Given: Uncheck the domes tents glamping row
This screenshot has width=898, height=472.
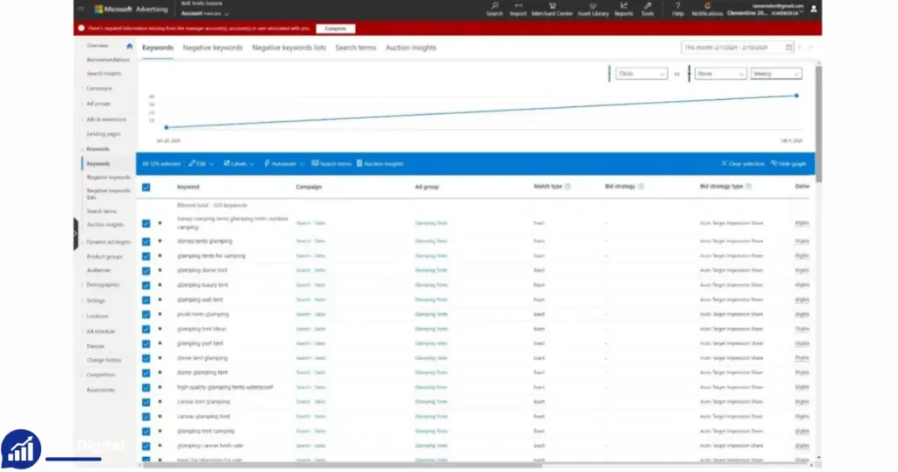Looking at the screenshot, I should [146, 242].
